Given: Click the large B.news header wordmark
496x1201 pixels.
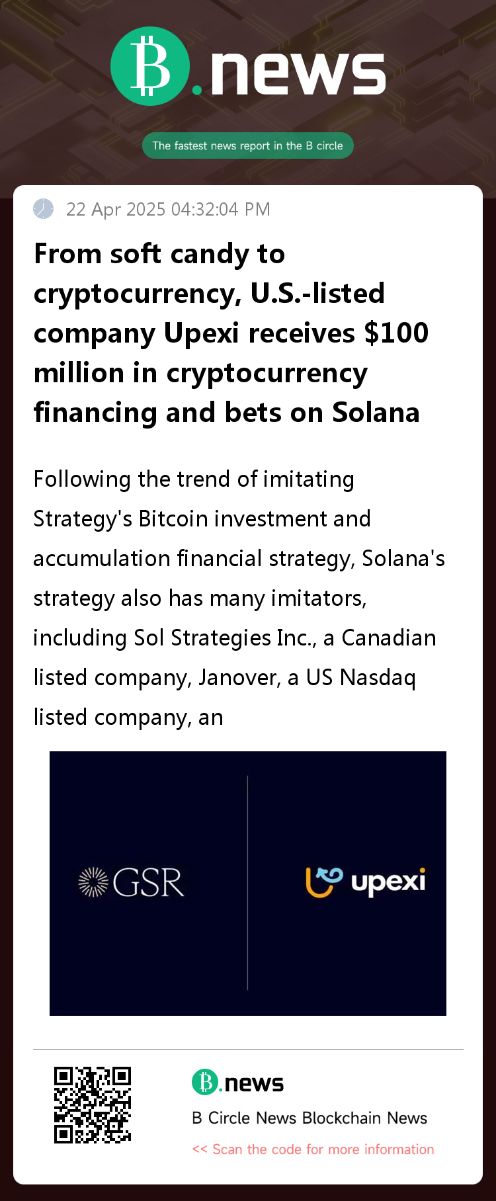Looking at the screenshot, I should click(248, 66).
